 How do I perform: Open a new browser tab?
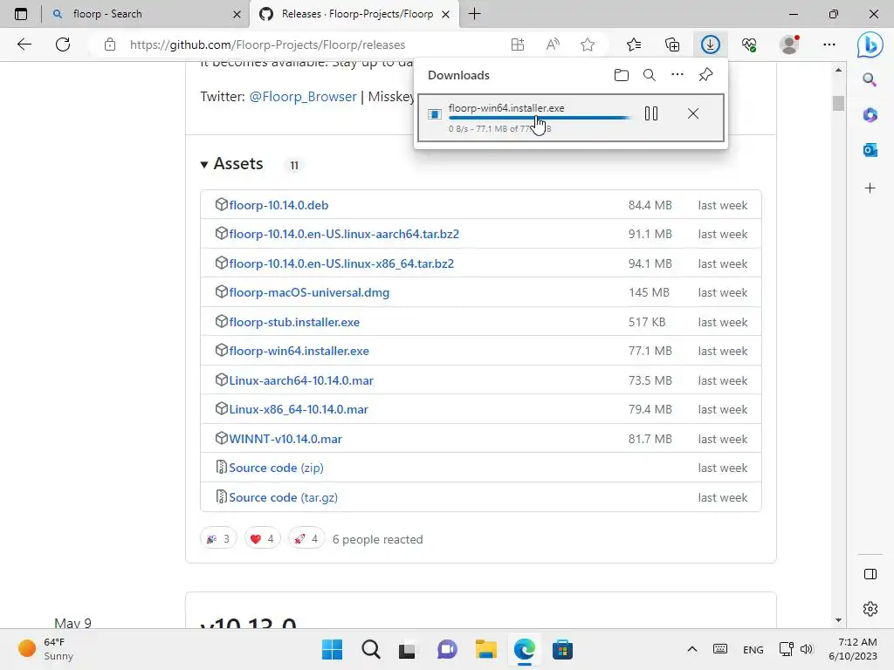[x=474, y=14]
